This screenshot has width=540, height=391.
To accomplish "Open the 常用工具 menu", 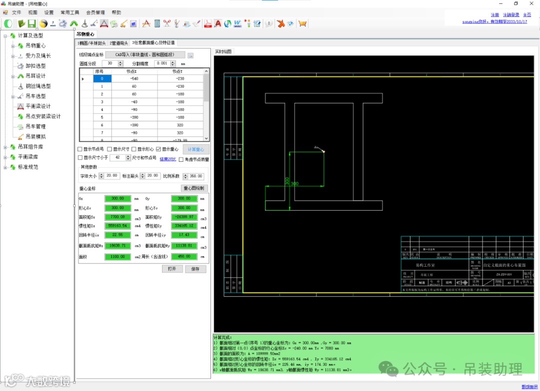I will point(69,12).
